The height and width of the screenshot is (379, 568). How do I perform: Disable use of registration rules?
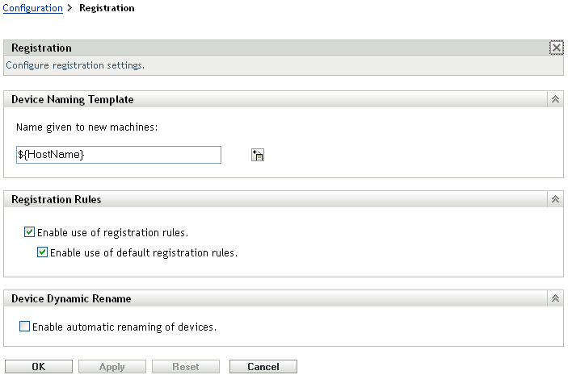(30, 233)
